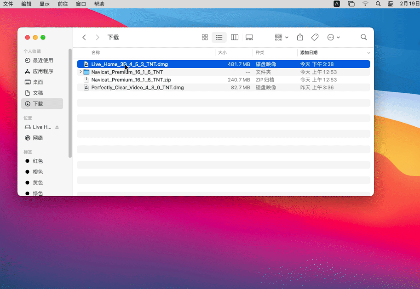Screen dimensions: 420x289
Task: Click the 2月19日 date in menu bar
Action: 409,4
